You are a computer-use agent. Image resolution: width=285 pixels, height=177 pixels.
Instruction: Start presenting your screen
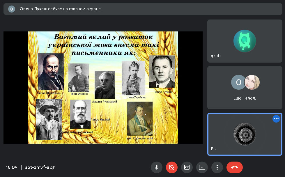[x=202, y=167]
